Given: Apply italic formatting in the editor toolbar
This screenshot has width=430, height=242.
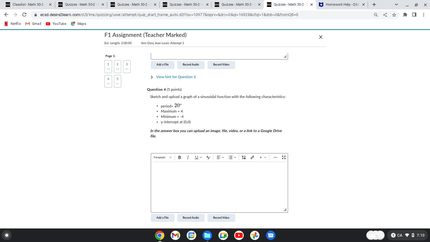Looking at the screenshot, I should point(188,157).
